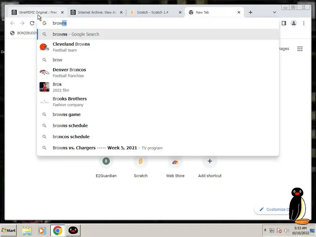
Task: Select the Denver Broncos suggestion
Action: [x=158, y=73]
